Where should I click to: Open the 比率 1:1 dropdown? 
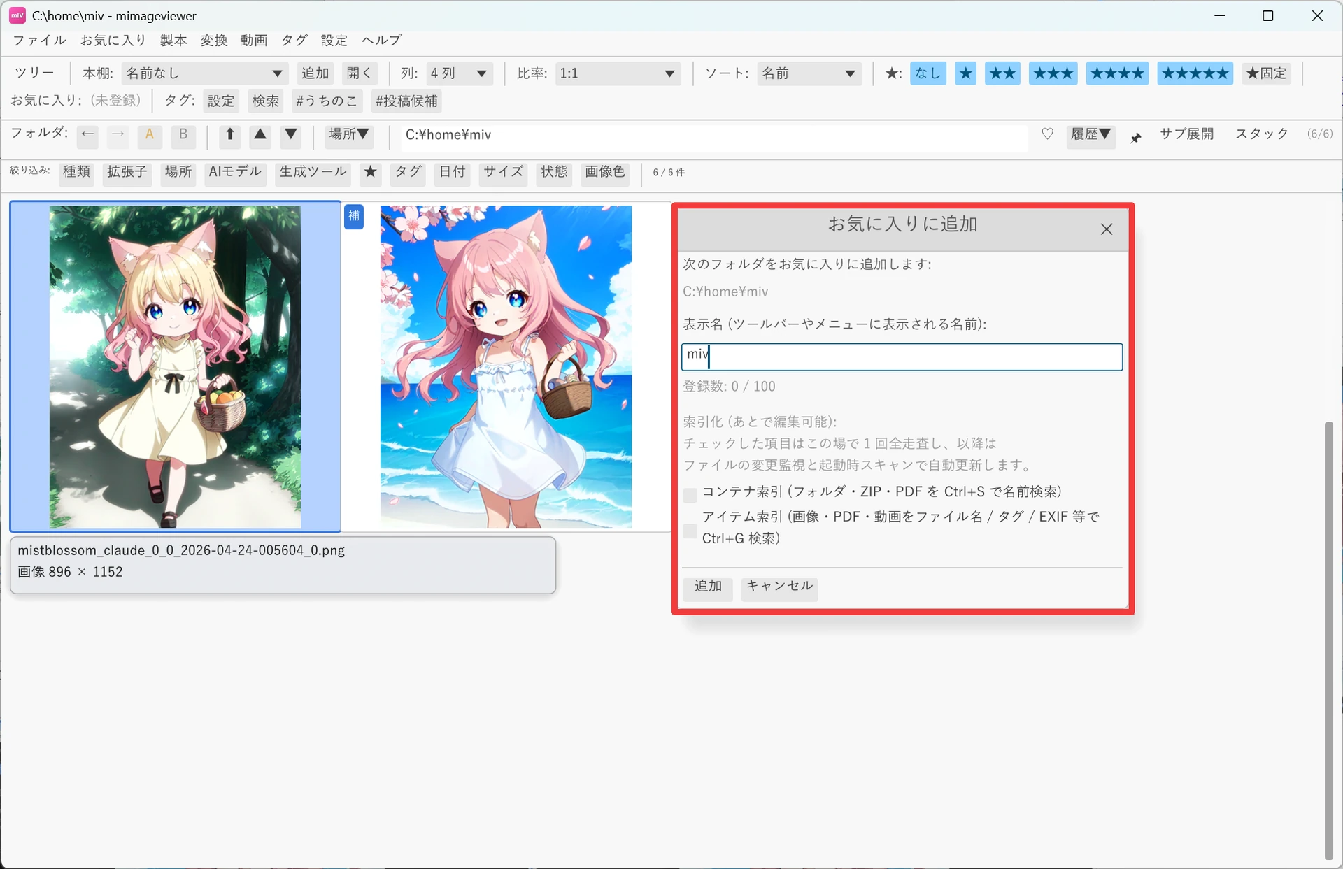click(618, 73)
